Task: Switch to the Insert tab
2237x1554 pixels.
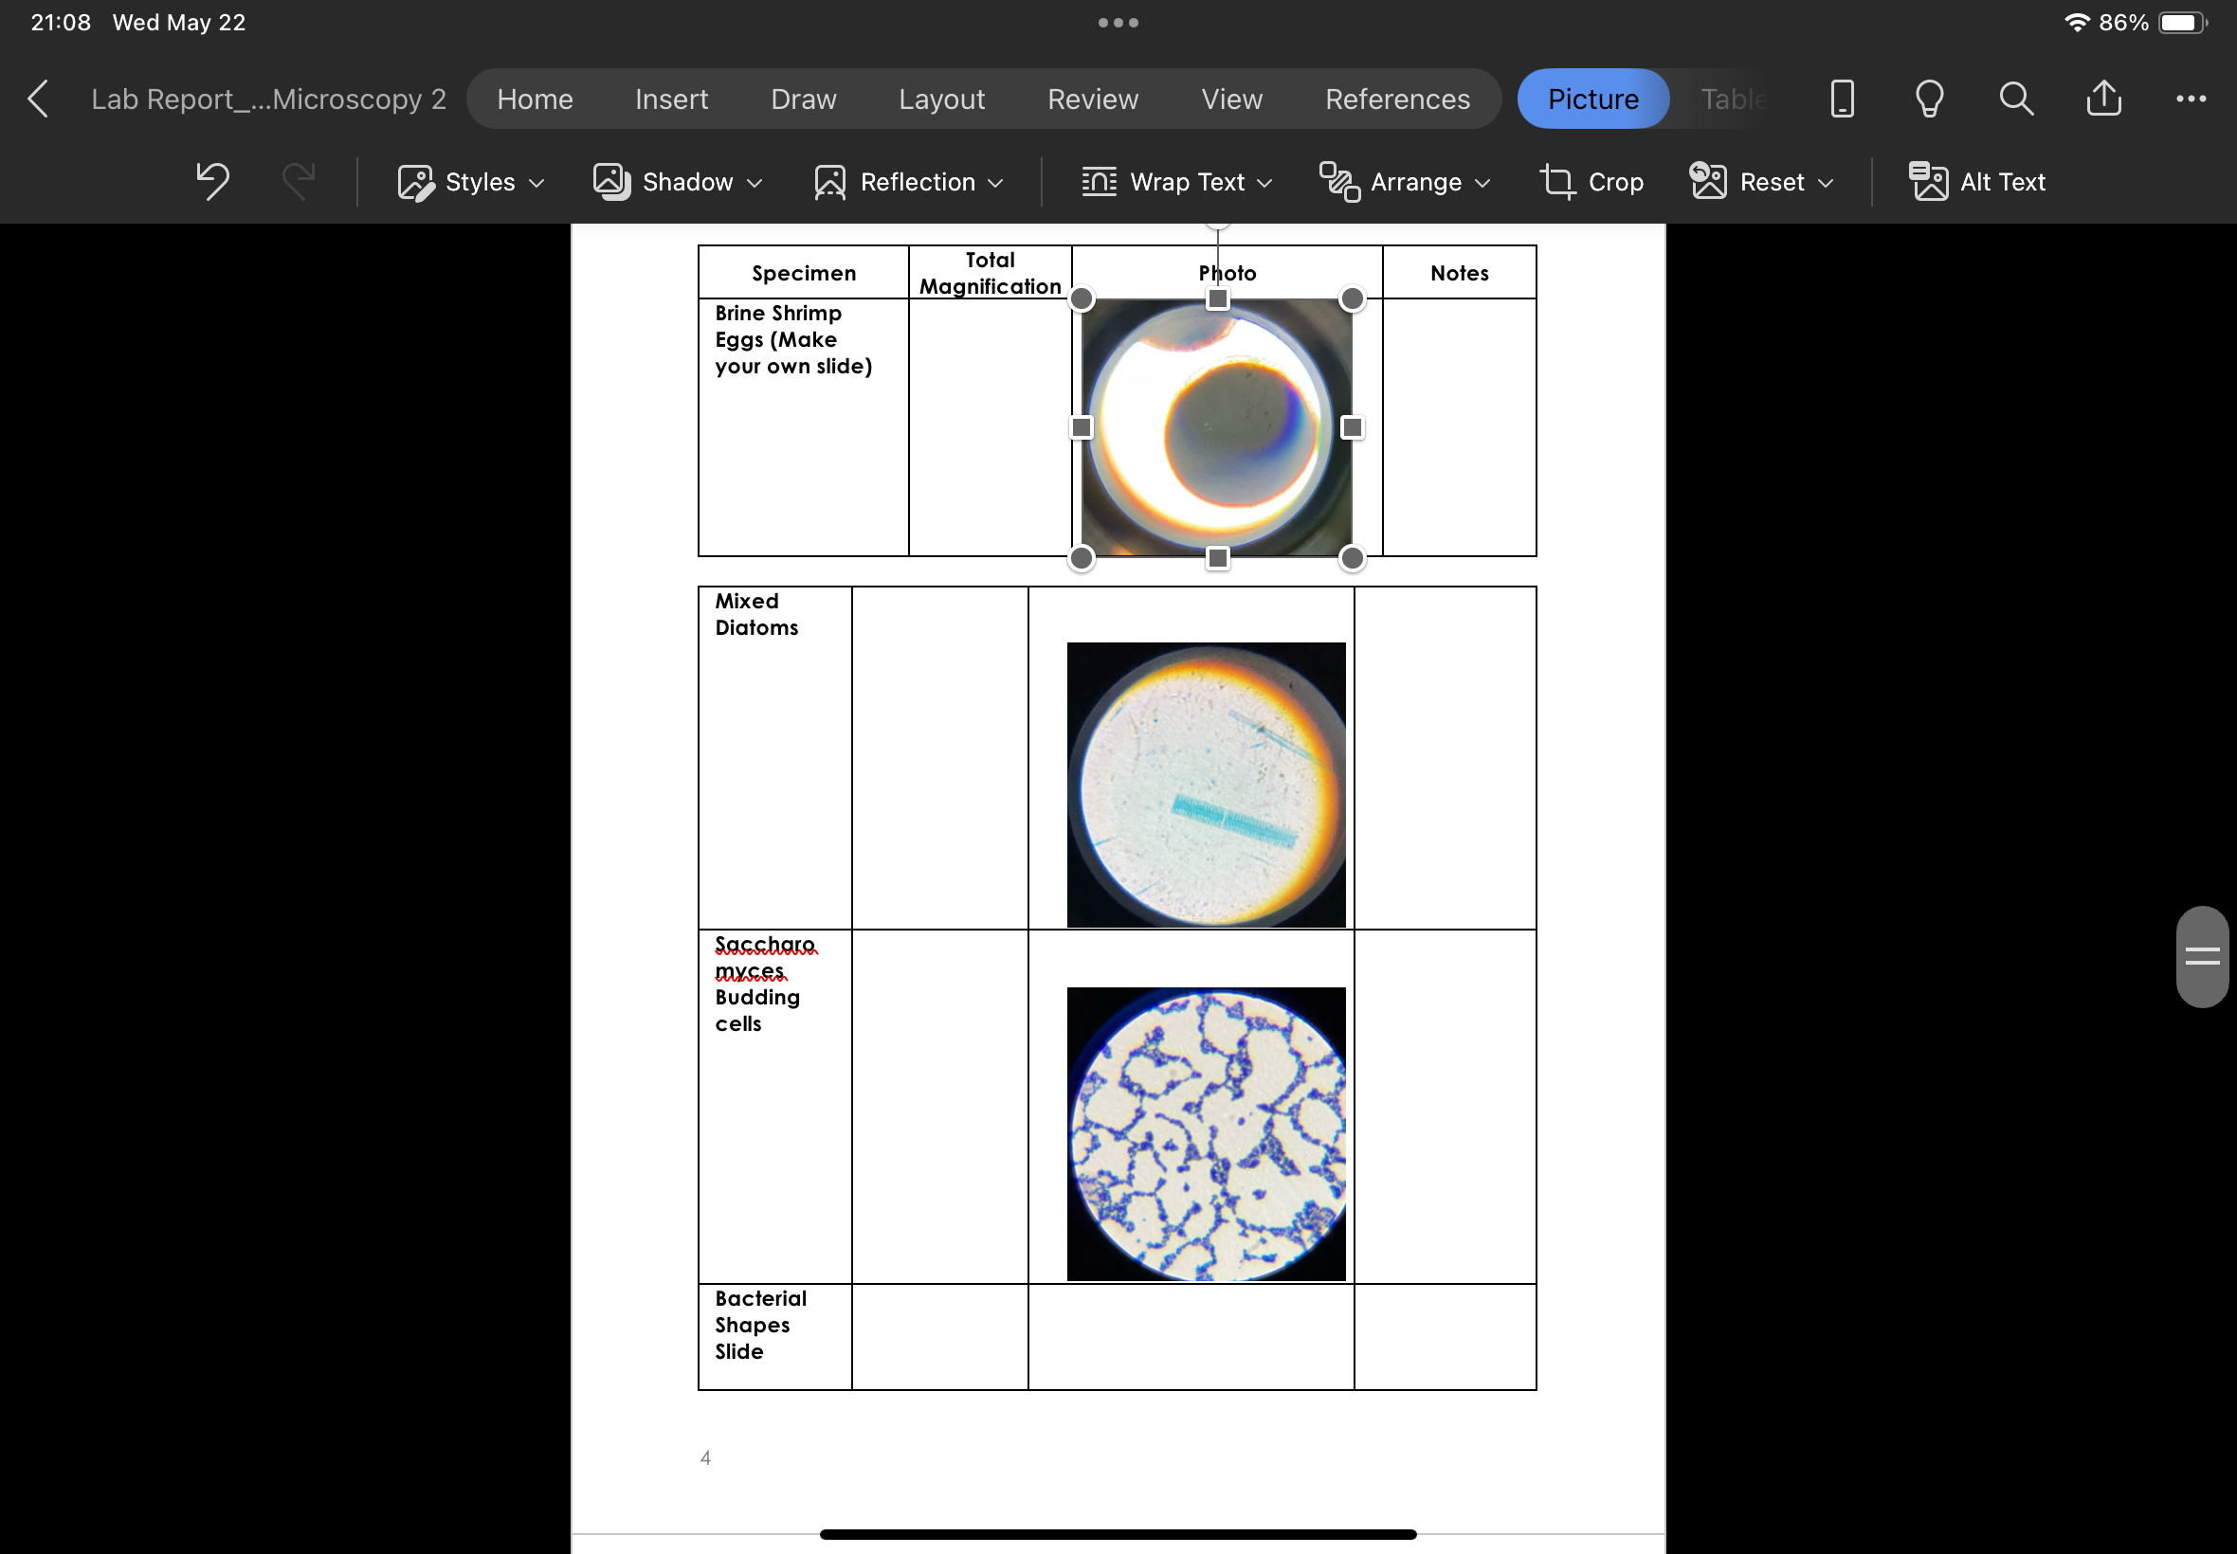Action: click(671, 99)
